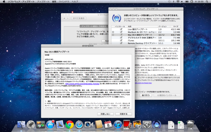Open iCal calendar from the Dock
The image size is (211, 132).
(108, 124)
